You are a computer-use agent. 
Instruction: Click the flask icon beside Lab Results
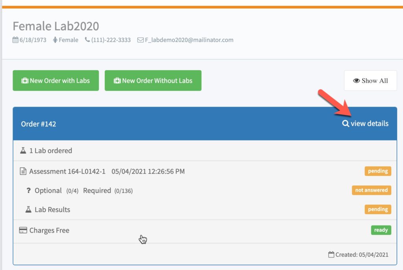pyautogui.click(x=28, y=209)
